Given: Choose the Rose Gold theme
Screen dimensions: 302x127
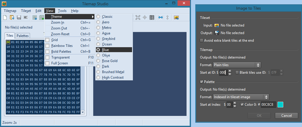Looking at the screenshot, I should coord(110,61).
